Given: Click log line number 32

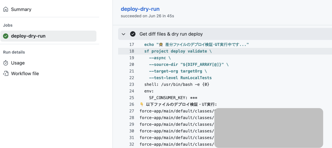Looking at the screenshot, I should pos(132,144).
